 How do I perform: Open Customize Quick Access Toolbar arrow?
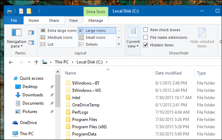point(35,11)
